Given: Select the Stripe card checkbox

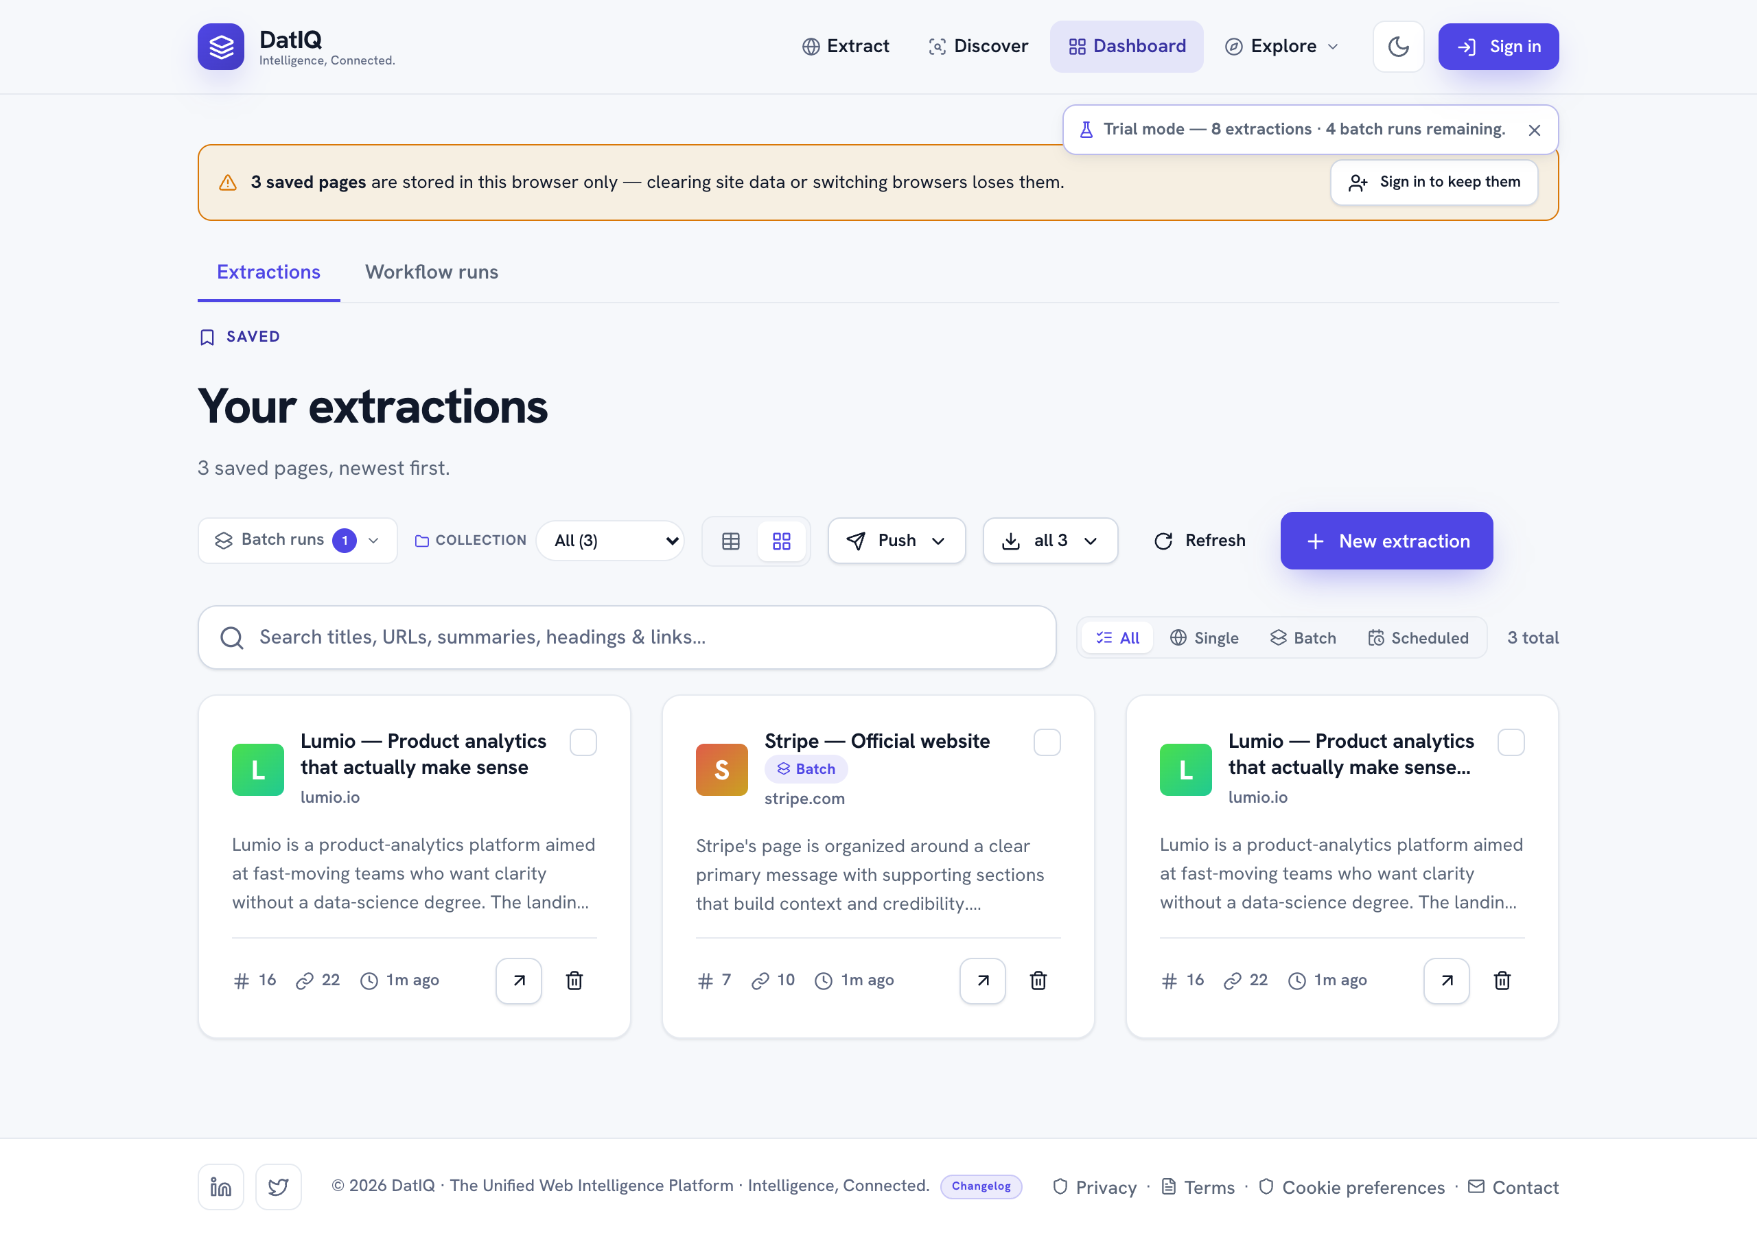Looking at the screenshot, I should pyautogui.click(x=1047, y=742).
